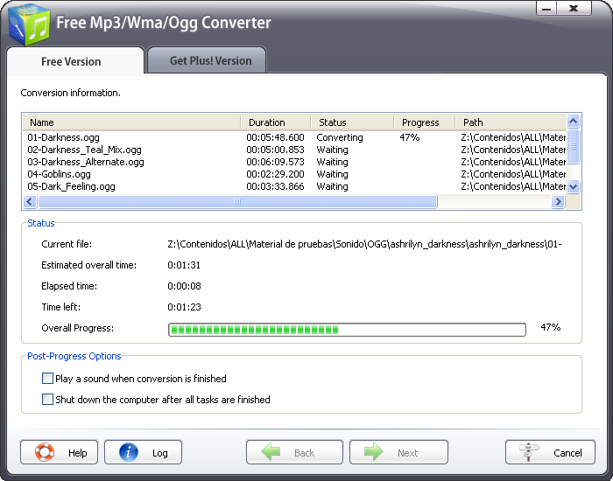Click the Status group label
613x481 pixels.
click(41, 223)
